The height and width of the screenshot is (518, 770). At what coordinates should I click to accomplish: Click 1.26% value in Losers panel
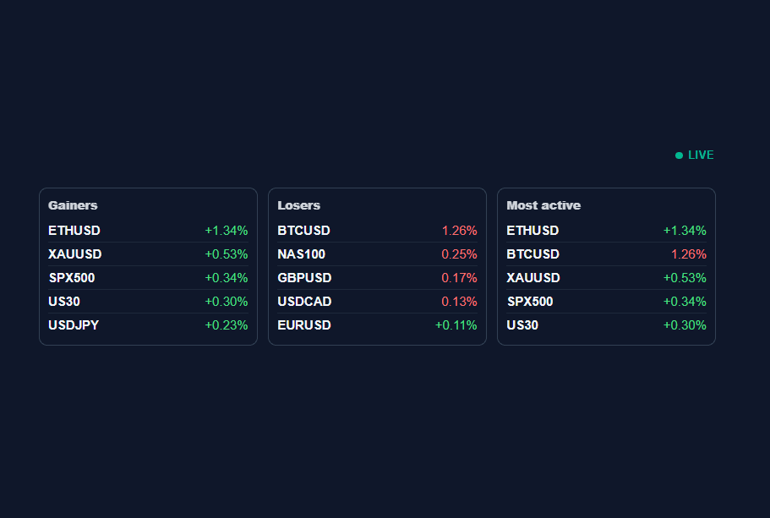(x=459, y=231)
